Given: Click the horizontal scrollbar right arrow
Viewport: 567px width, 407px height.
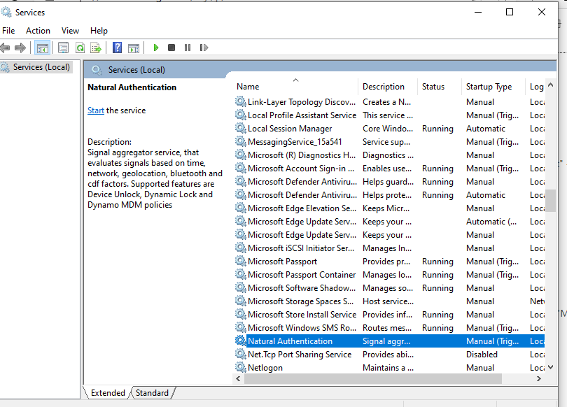Looking at the screenshot, I should pyautogui.click(x=539, y=378).
